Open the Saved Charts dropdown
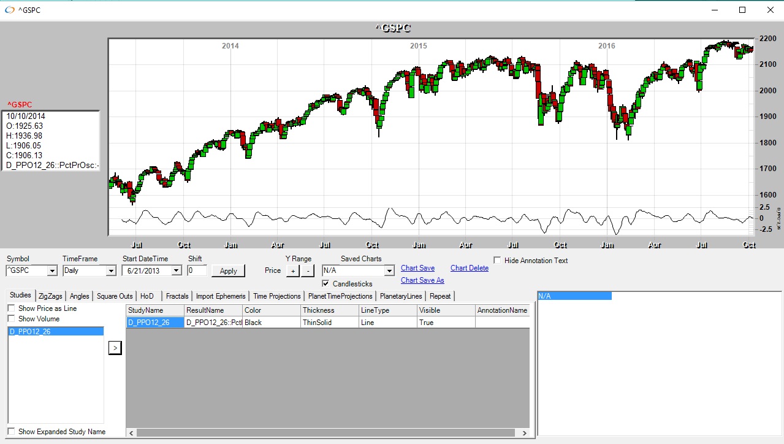The image size is (784, 444). click(x=389, y=270)
